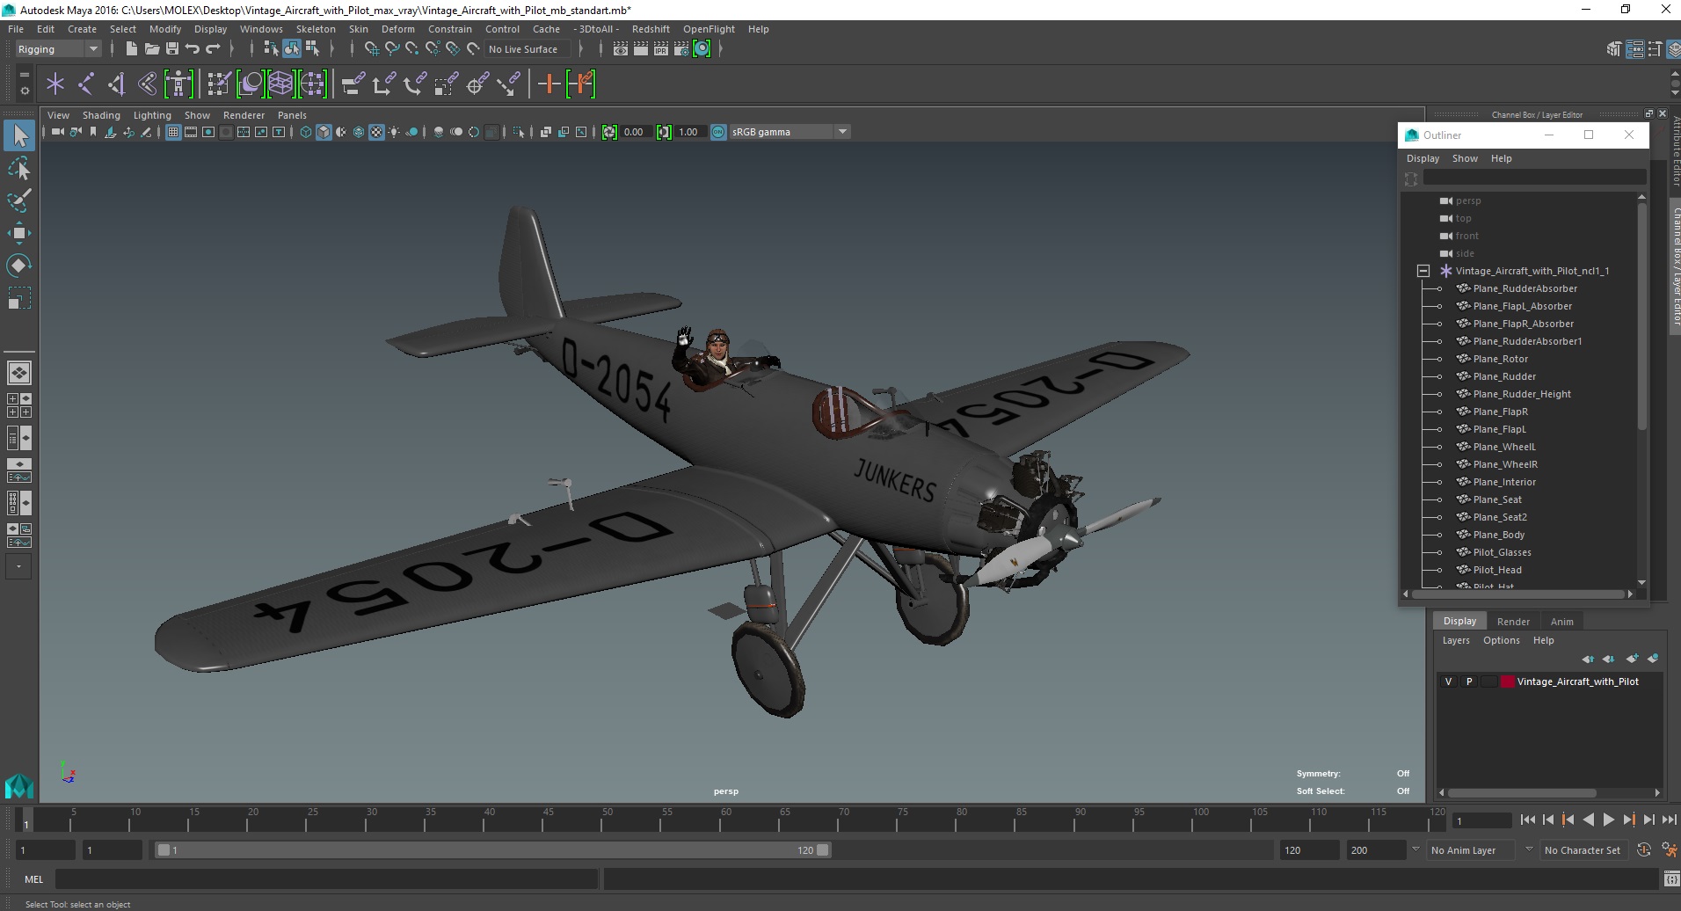Step forward one key
Image resolution: width=1681 pixels, height=911 pixels.
pyautogui.click(x=1628, y=820)
